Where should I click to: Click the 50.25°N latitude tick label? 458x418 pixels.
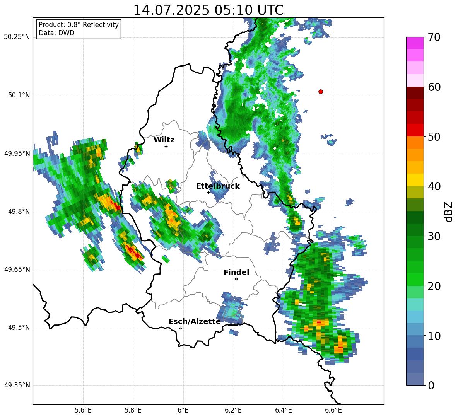click(x=17, y=37)
